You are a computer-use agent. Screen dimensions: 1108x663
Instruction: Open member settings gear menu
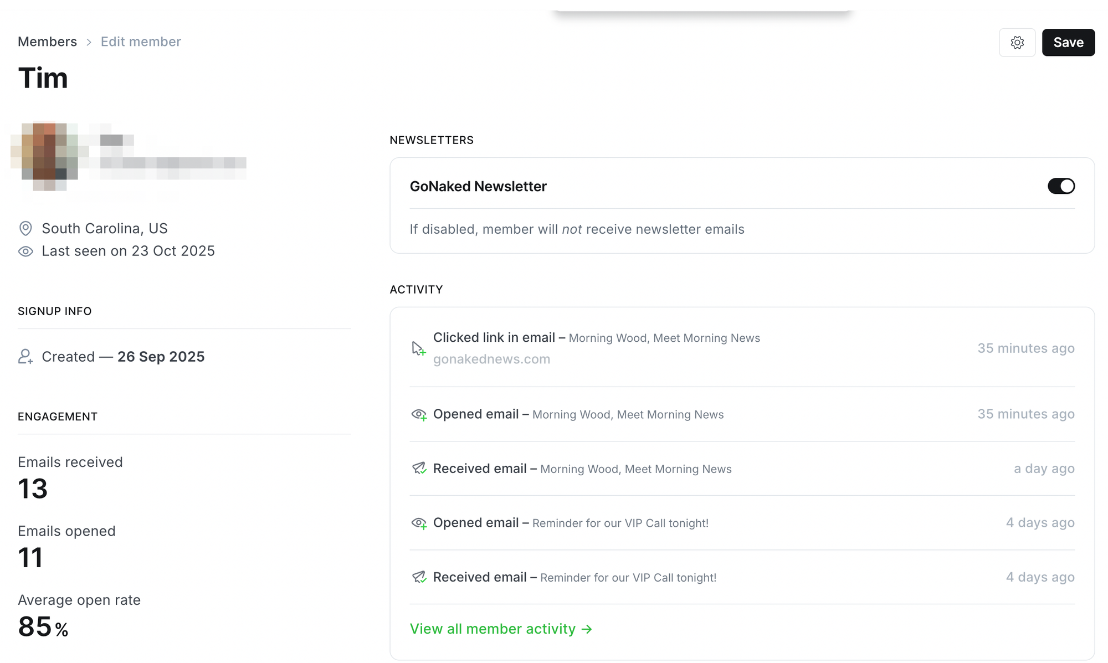coord(1017,43)
